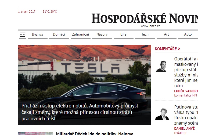Image resolution: width=198 pixels, height=135 pixels.
Task: Open the www.ihned.cz link
Action: click(150, 26)
